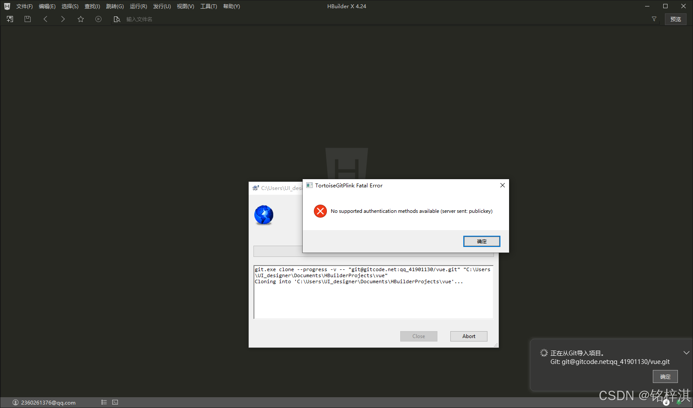Minimize the HBuilder X window
This screenshot has width=693, height=408.
[x=647, y=6]
